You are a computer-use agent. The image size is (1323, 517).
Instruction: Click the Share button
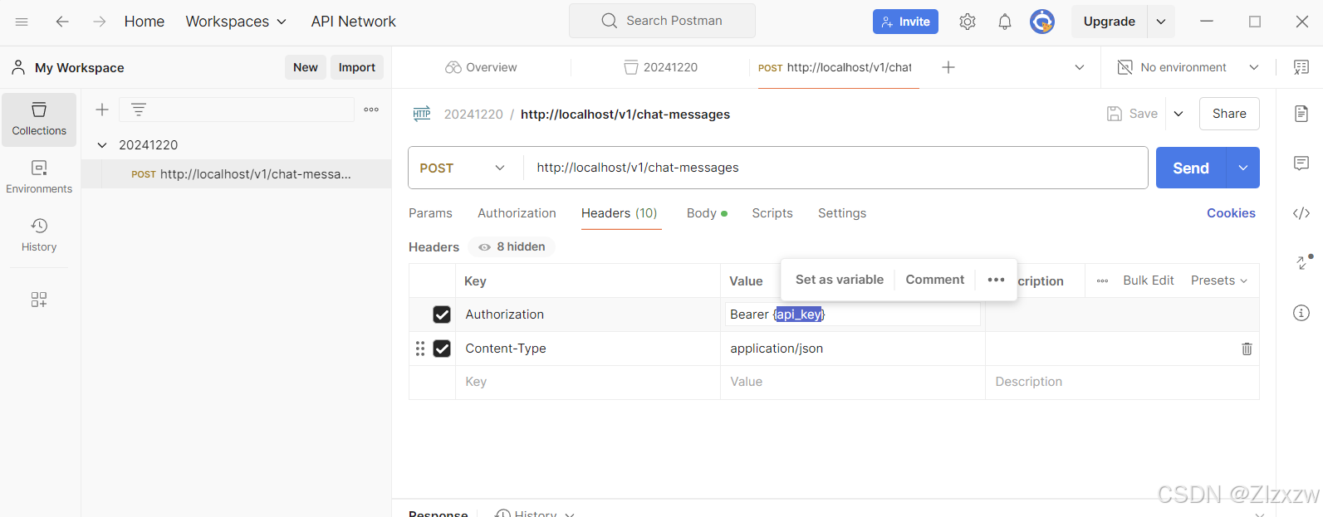1229,114
